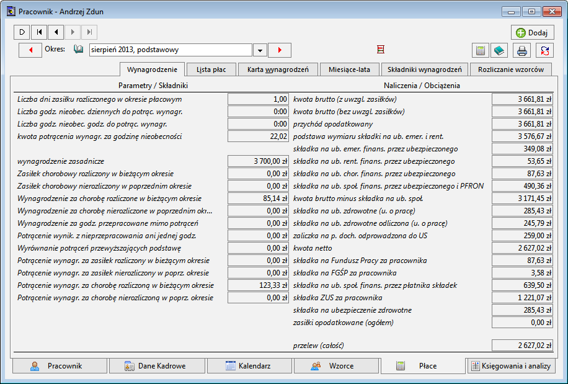This screenshot has height=384, width=568.
Task: Open the Dane Kadrowe bottom tab
Action: [x=158, y=366]
